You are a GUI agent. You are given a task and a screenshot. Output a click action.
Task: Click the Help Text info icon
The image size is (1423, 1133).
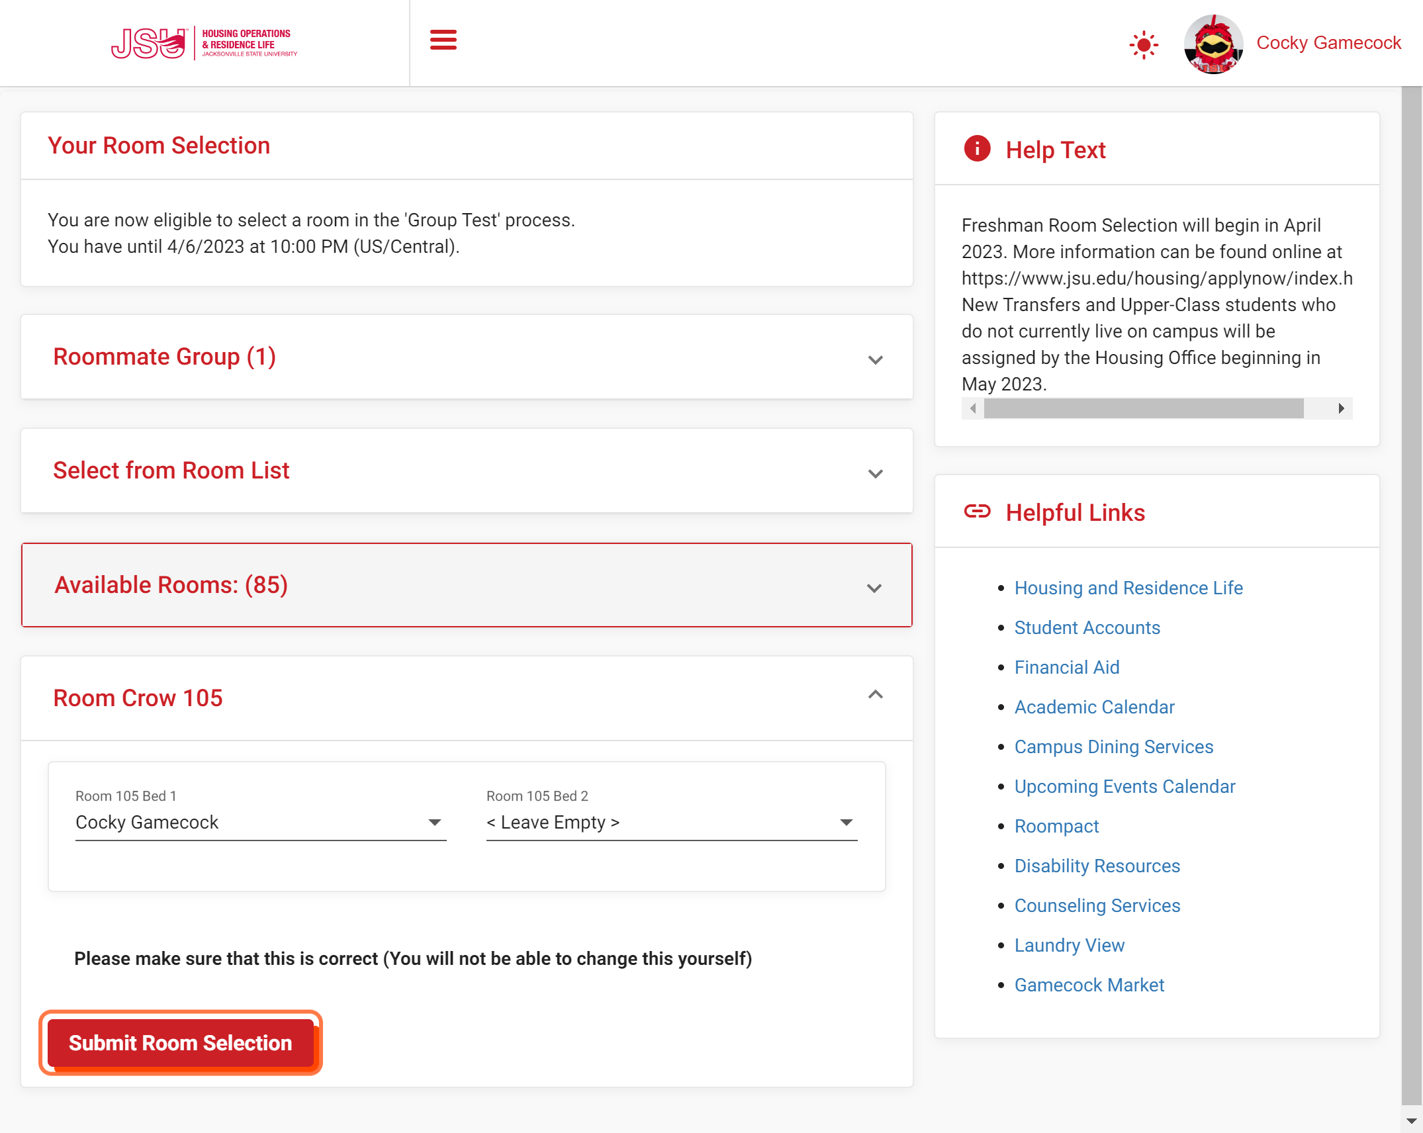coord(977,149)
